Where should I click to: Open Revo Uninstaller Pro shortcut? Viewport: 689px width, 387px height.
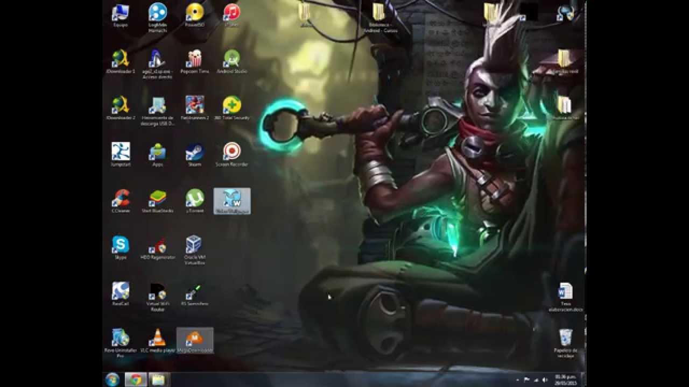click(121, 343)
